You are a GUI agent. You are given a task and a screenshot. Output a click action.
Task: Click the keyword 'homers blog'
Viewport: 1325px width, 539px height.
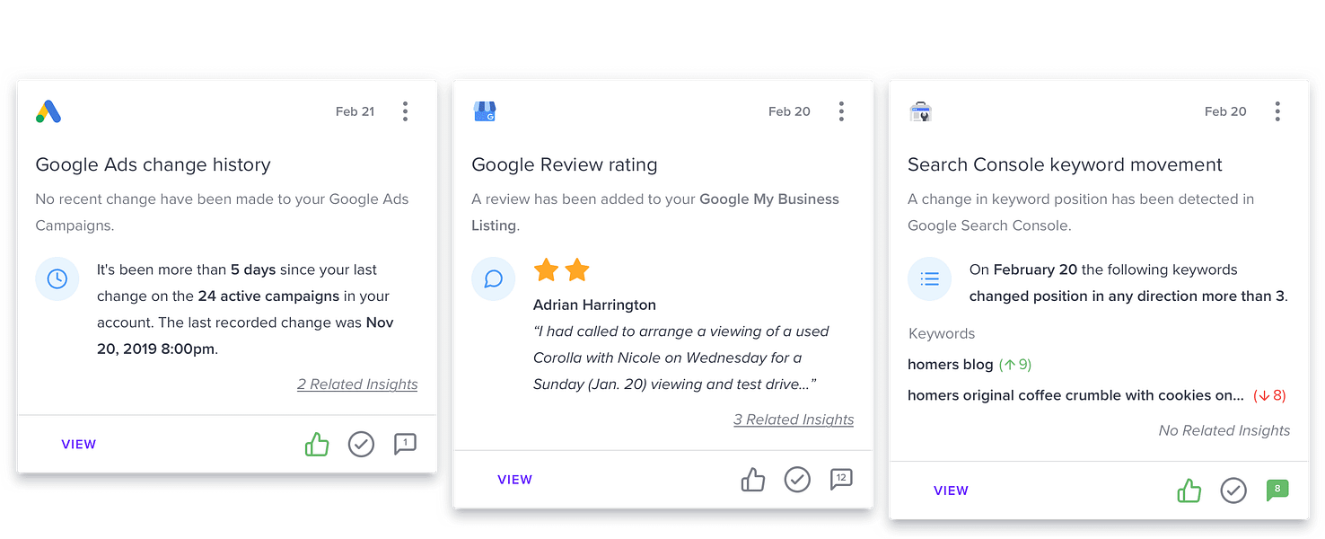click(x=951, y=365)
